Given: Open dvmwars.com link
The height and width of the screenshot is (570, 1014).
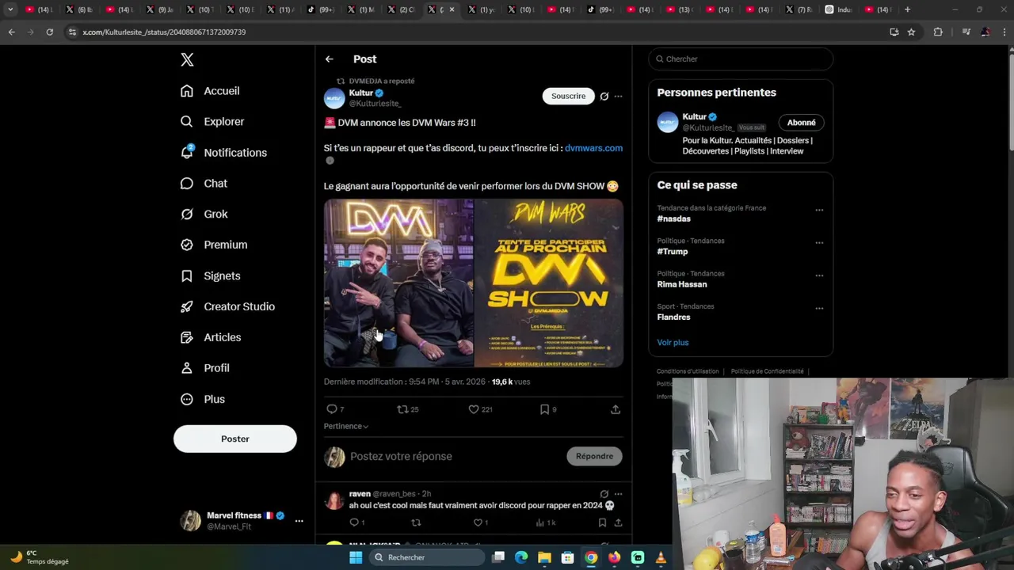Looking at the screenshot, I should coord(593,148).
